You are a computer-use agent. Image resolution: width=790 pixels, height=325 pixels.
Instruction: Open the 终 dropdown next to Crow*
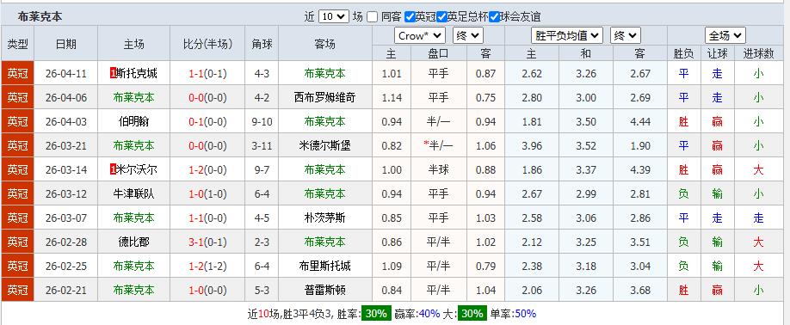pos(468,36)
